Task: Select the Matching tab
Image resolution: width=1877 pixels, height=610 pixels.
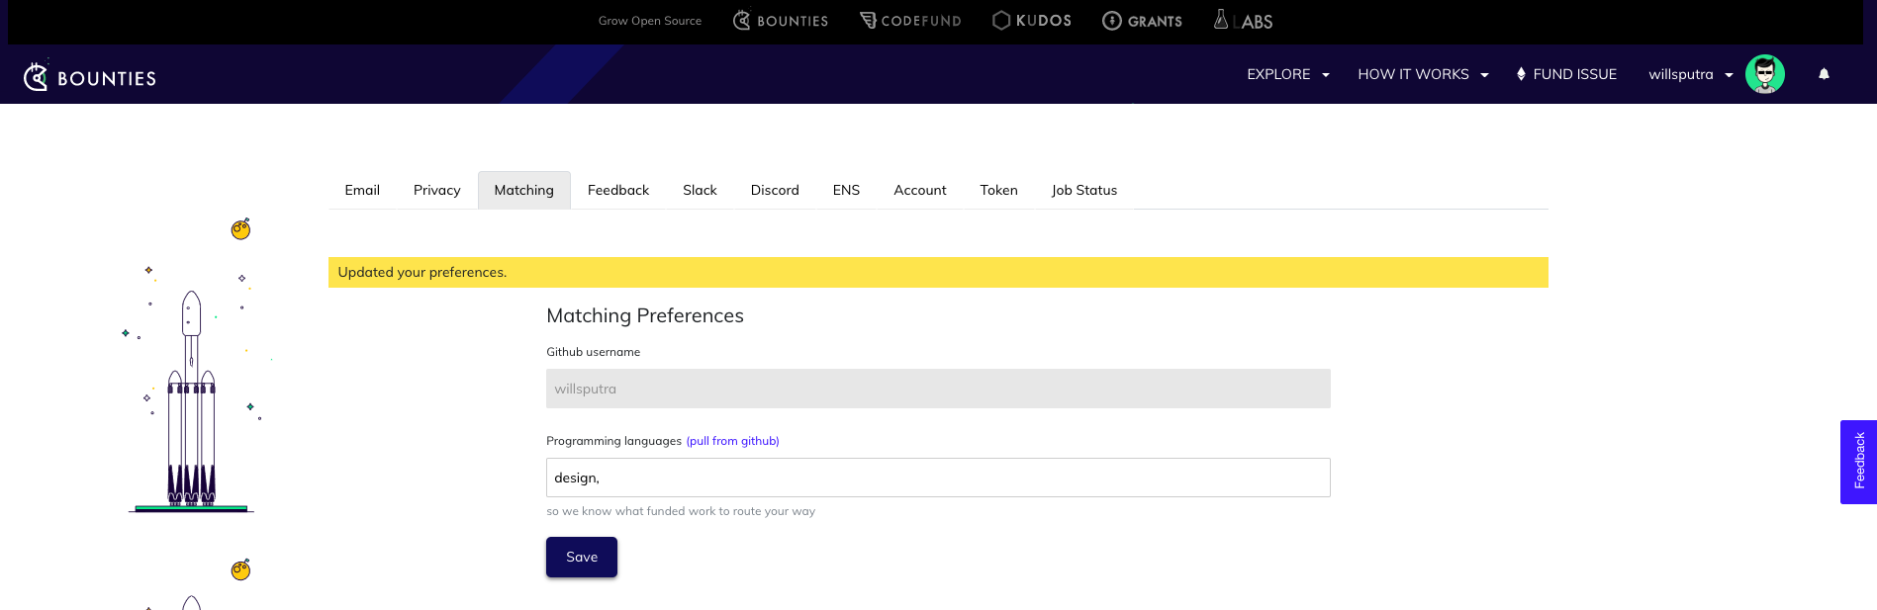Action: 523,190
